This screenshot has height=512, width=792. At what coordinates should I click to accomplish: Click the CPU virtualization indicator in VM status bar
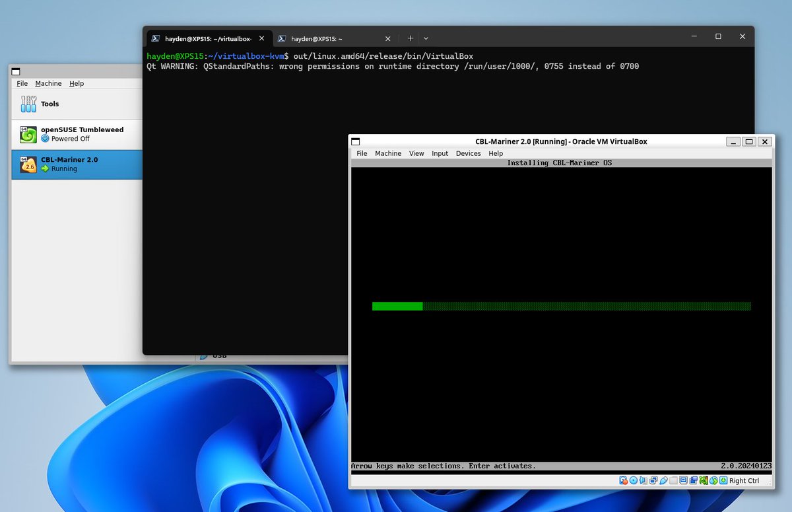(704, 480)
